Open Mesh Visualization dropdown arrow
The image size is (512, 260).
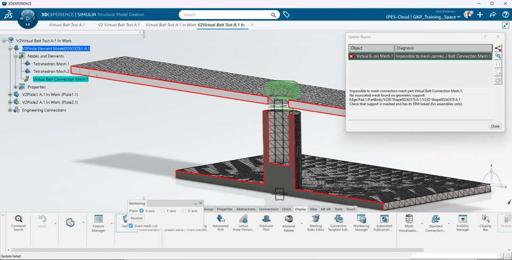(422, 223)
